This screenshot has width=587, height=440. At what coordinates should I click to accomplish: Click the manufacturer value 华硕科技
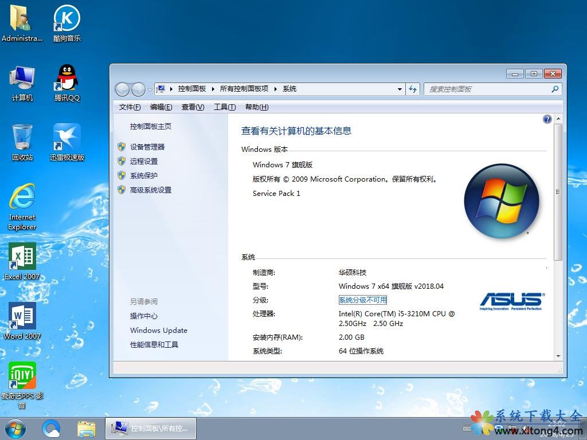tap(353, 272)
